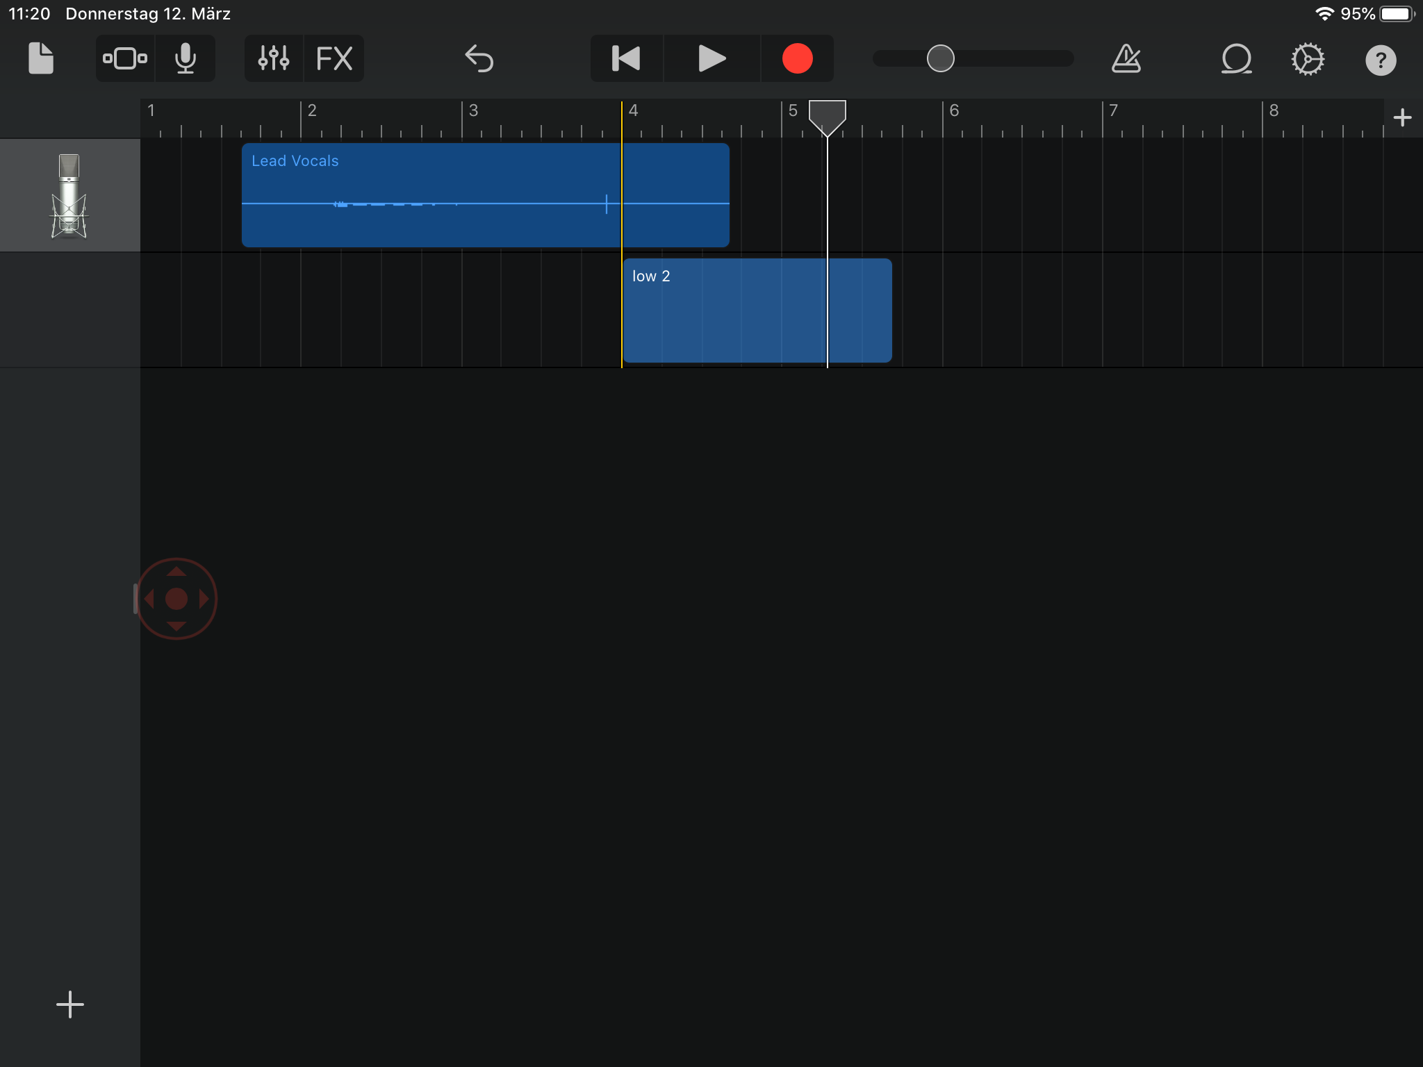Screen dimensions: 1423x1067
Task: Start recording with the red button
Action: (798, 58)
